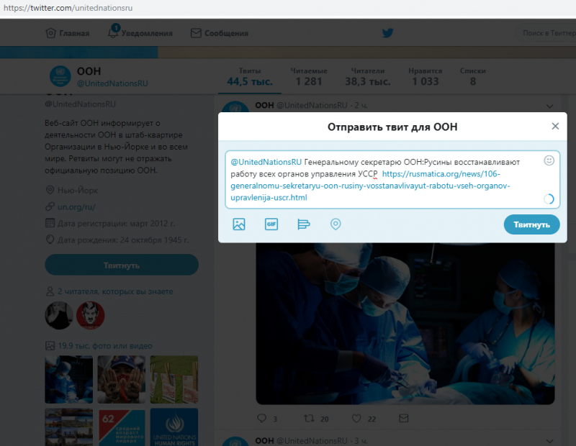This screenshot has width=576, height=446.
Task: Click the ООН author name on 3 ч. tweet
Action: [x=264, y=440]
